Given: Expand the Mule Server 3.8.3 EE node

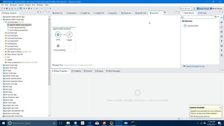Looking at the screenshot, I should click(3, 55).
